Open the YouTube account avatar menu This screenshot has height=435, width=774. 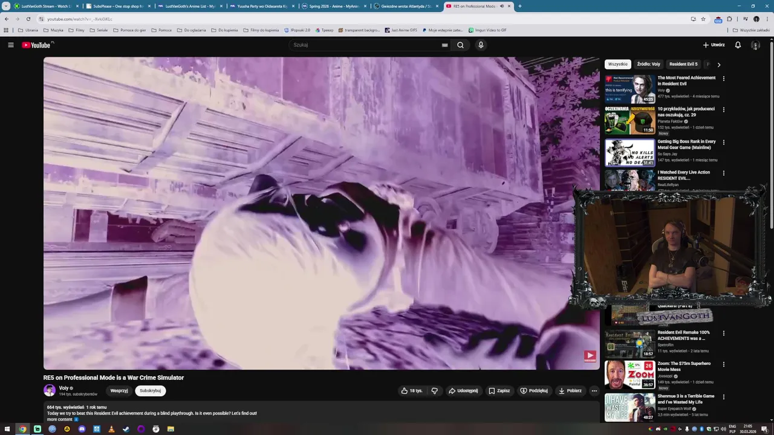click(x=755, y=45)
